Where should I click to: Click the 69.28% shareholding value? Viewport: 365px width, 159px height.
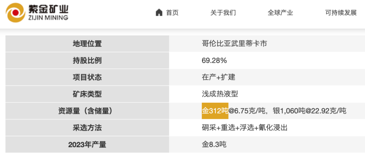pos(214,60)
